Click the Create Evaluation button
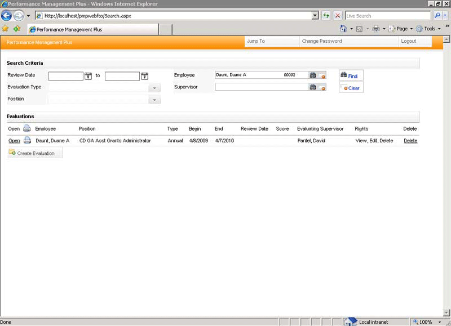This screenshot has height=326, width=451. (35, 153)
